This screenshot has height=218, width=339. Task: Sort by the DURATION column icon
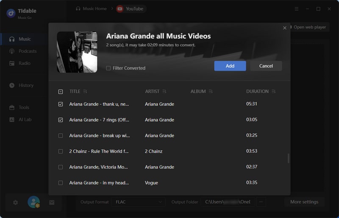tap(273, 92)
